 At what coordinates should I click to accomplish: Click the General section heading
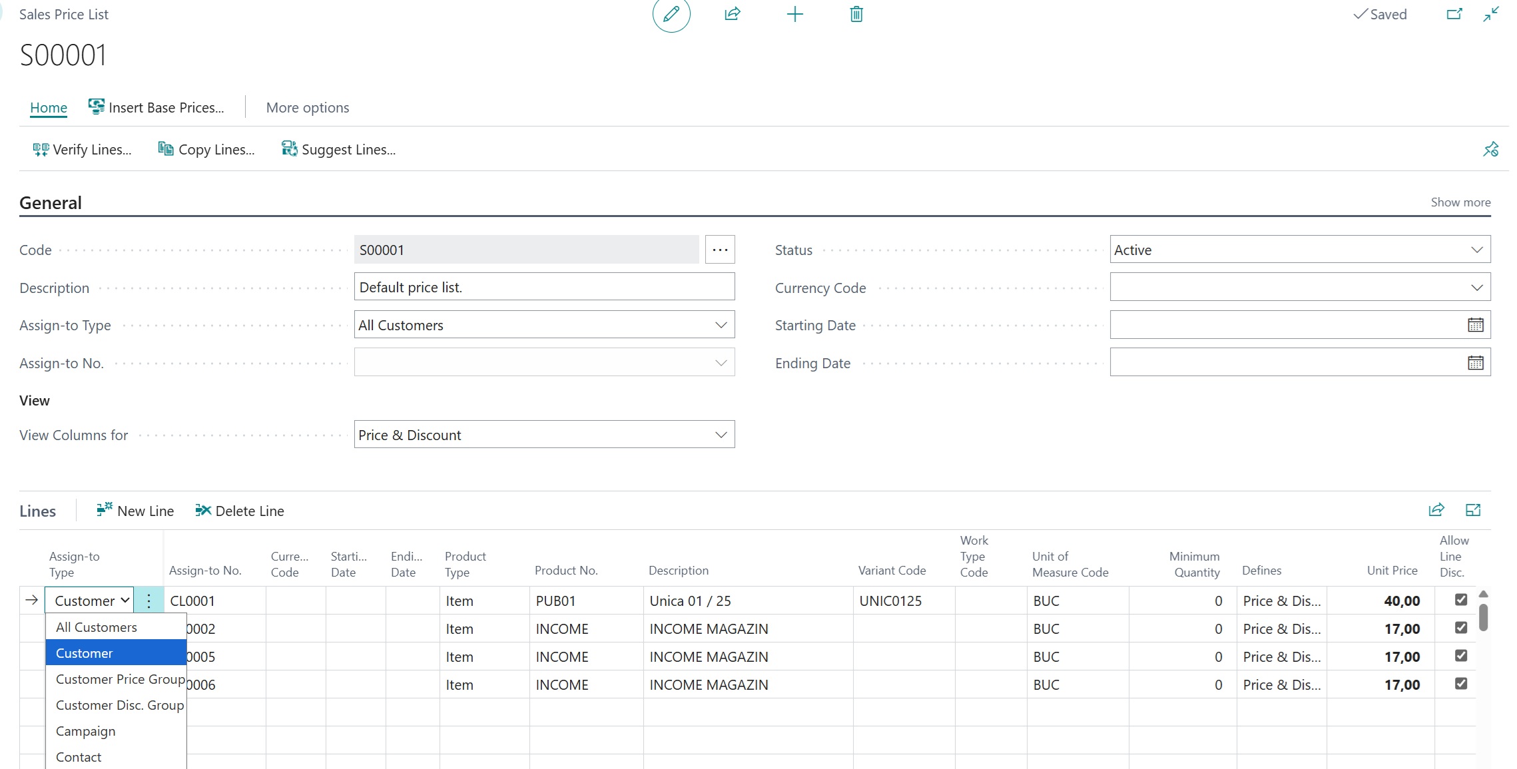click(x=51, y=202)
